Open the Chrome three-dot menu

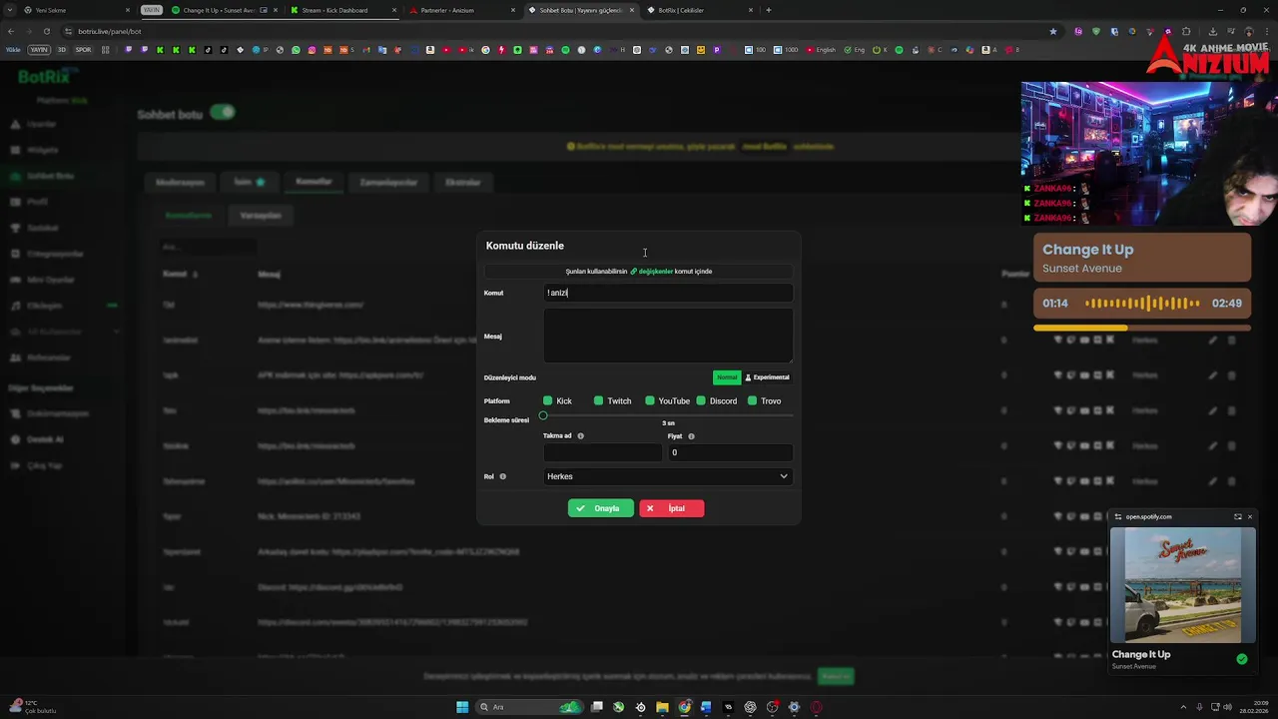[x=1267, y=31]
